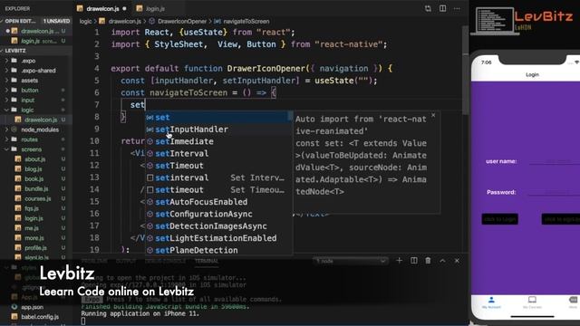The image size is (580, 326).
Task: Open editor More Actions ellipsis menu
Action: pyautogui.click(x=457, y=8)
